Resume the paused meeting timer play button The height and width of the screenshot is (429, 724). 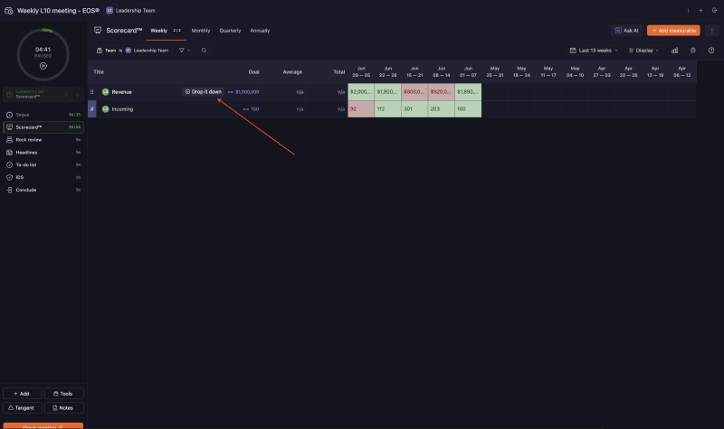click(43, 66)
